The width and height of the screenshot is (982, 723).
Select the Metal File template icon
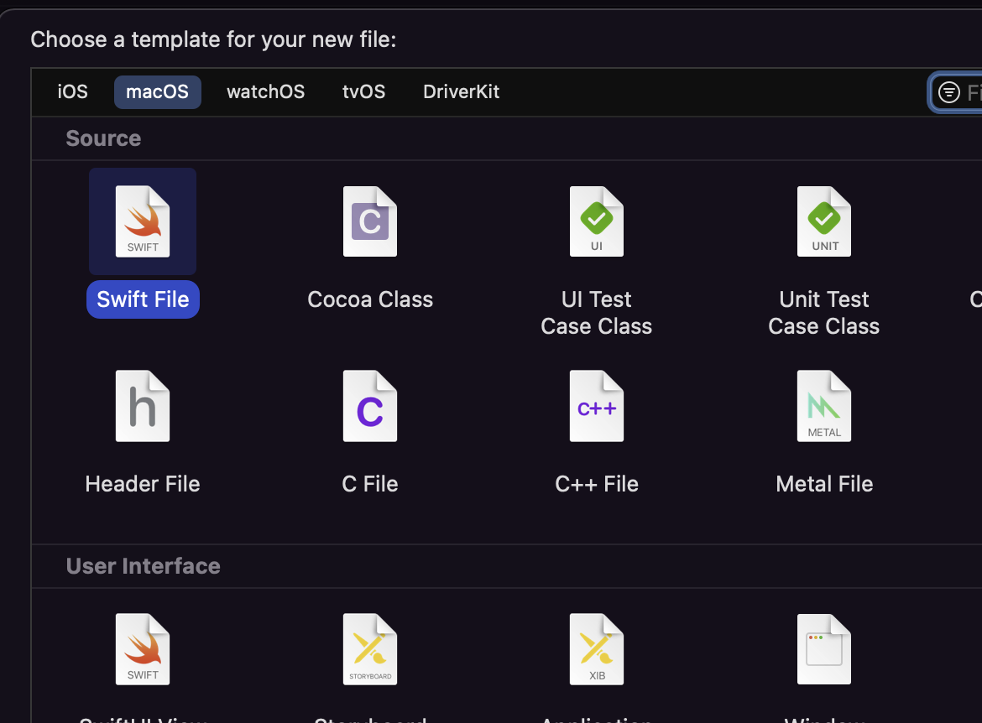tap(824, 406)
